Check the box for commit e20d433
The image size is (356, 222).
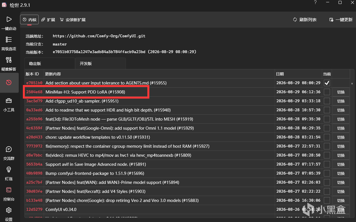(x=327, y=137)
